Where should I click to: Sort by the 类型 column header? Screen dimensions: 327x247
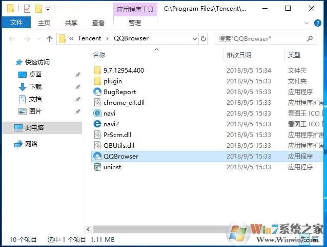tap(294, 55)
